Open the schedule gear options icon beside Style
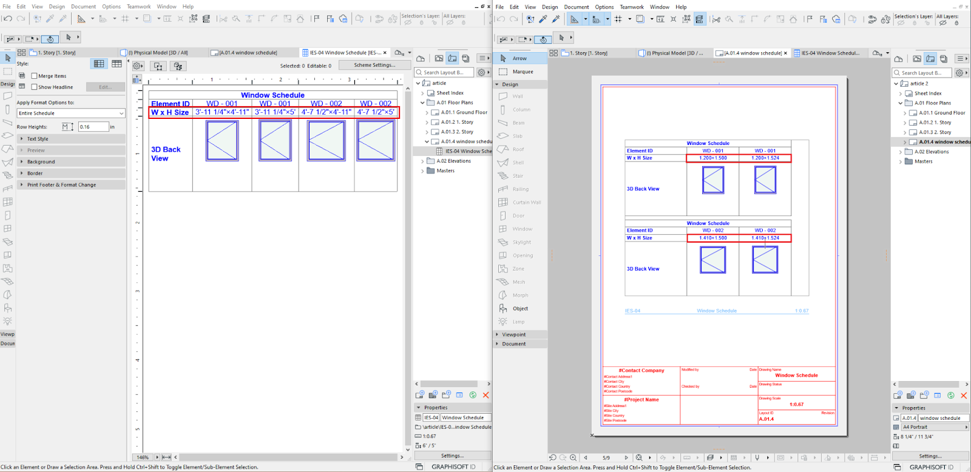 tap(138, 66)
